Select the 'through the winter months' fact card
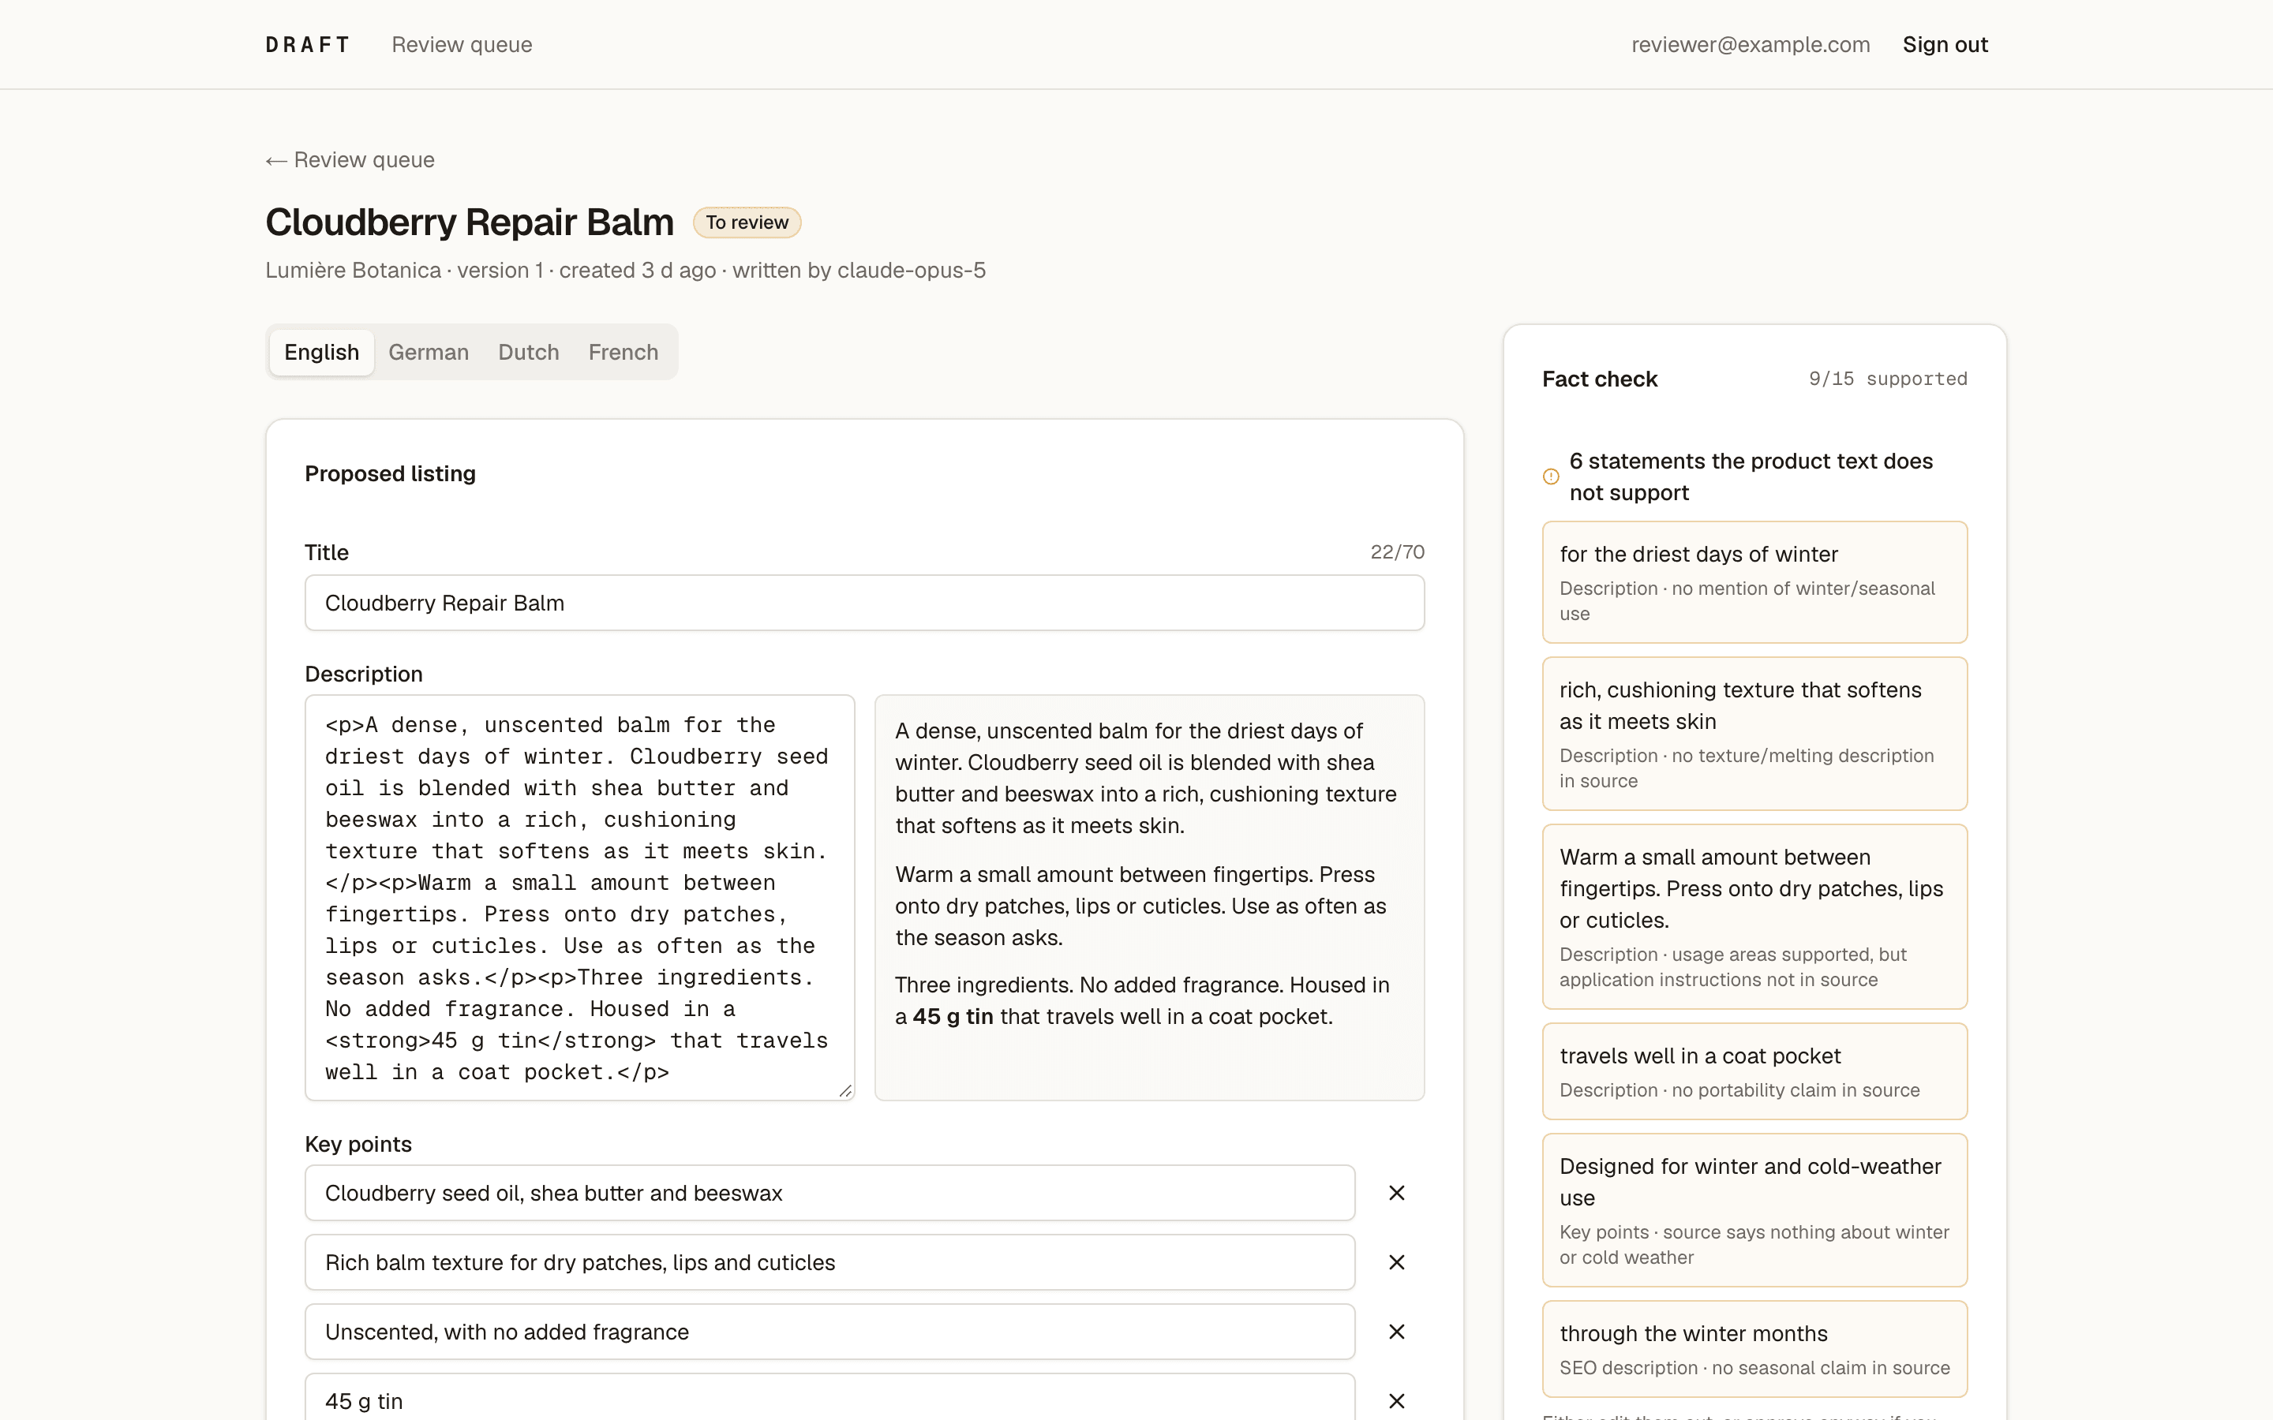The height and width of the screenshot is (1420, 2273). point(1754,1349)
